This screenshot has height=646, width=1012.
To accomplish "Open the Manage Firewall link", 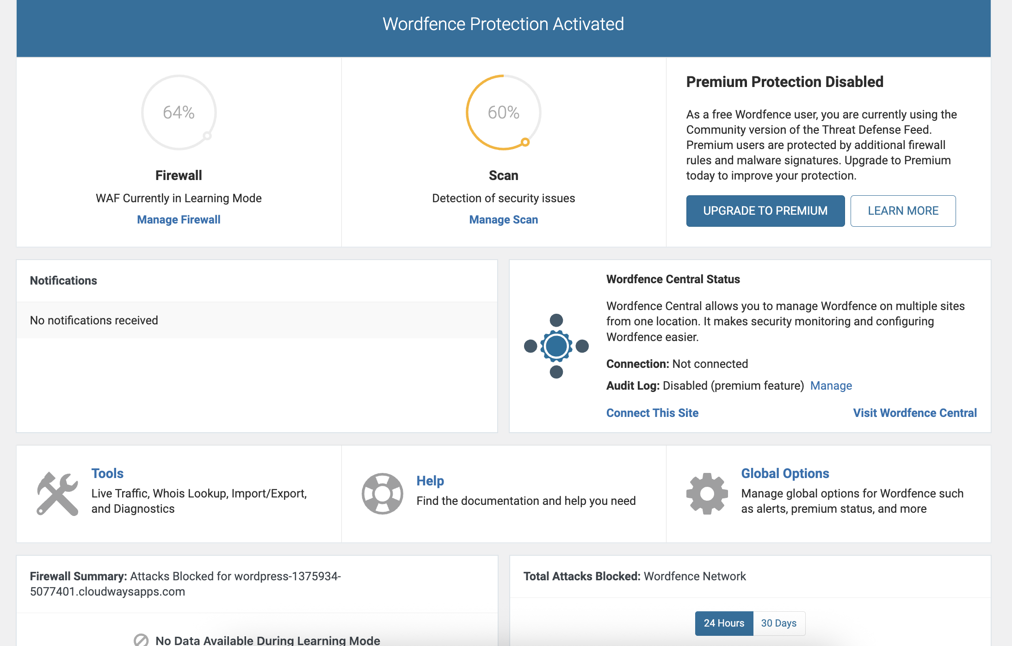I will pos(179,219).
